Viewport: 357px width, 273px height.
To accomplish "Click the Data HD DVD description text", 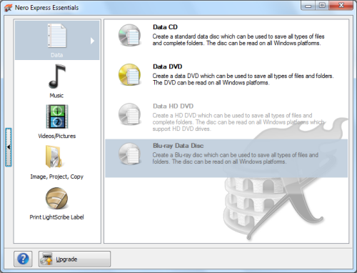I will coord(238,122).
